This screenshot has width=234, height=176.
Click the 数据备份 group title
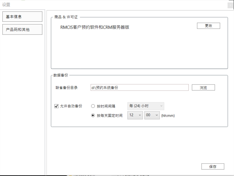[61, 75]
